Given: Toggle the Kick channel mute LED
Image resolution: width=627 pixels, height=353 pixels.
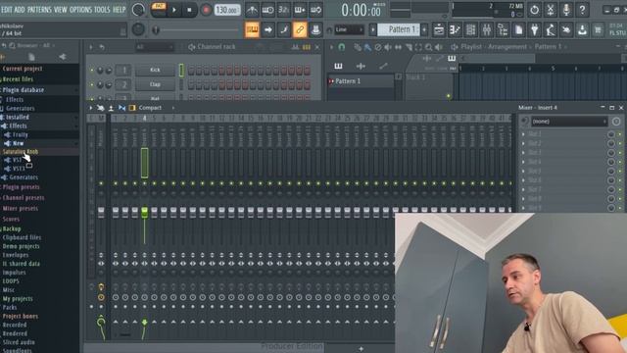Looking at the screenshot, I should click(x=91, y=70).
